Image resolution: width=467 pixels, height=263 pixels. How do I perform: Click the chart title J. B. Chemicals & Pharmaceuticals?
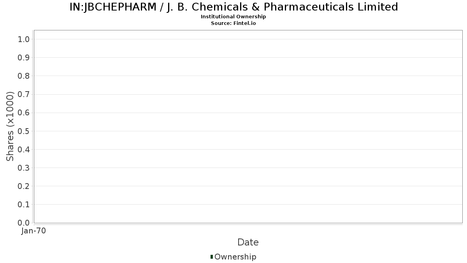pyautogui.click(x=233, y=7)
